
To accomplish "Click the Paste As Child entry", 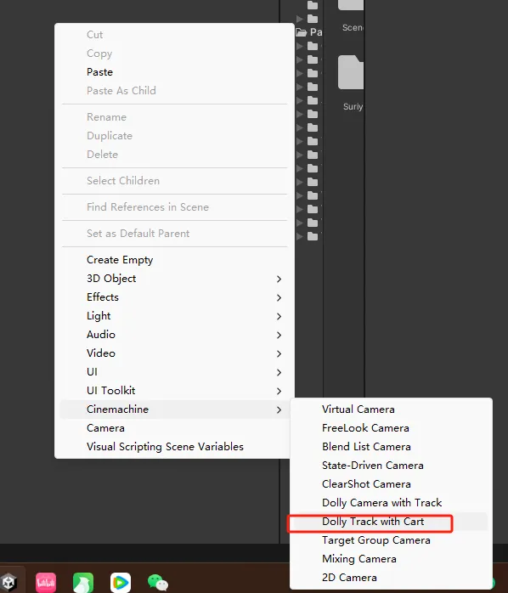I will point(174,90).
